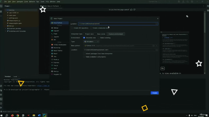Open the Refactor menu

32,2
